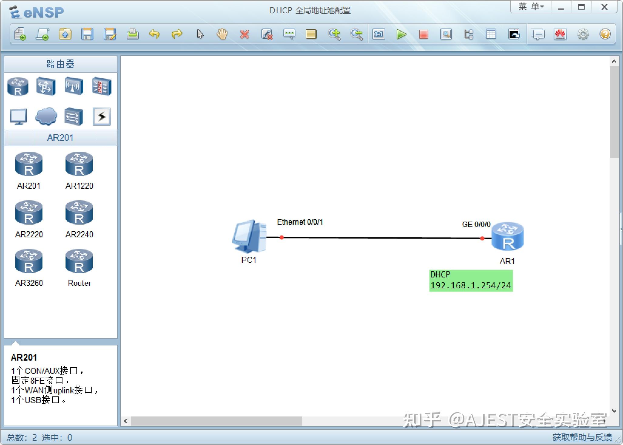Save the current topology

click(87, 34)
